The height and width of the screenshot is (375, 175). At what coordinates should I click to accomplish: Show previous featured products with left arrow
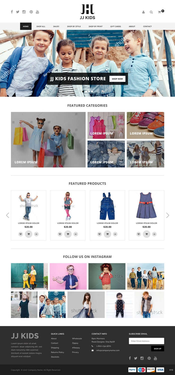tap(7, 215)
